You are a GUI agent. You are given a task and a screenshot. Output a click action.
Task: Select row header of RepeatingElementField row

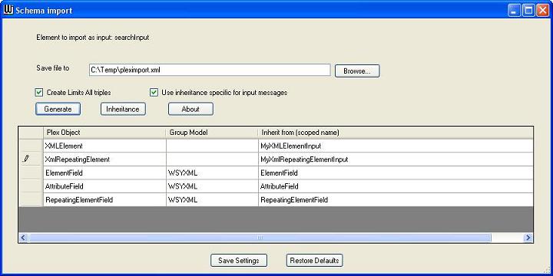[x=31, y=200]
